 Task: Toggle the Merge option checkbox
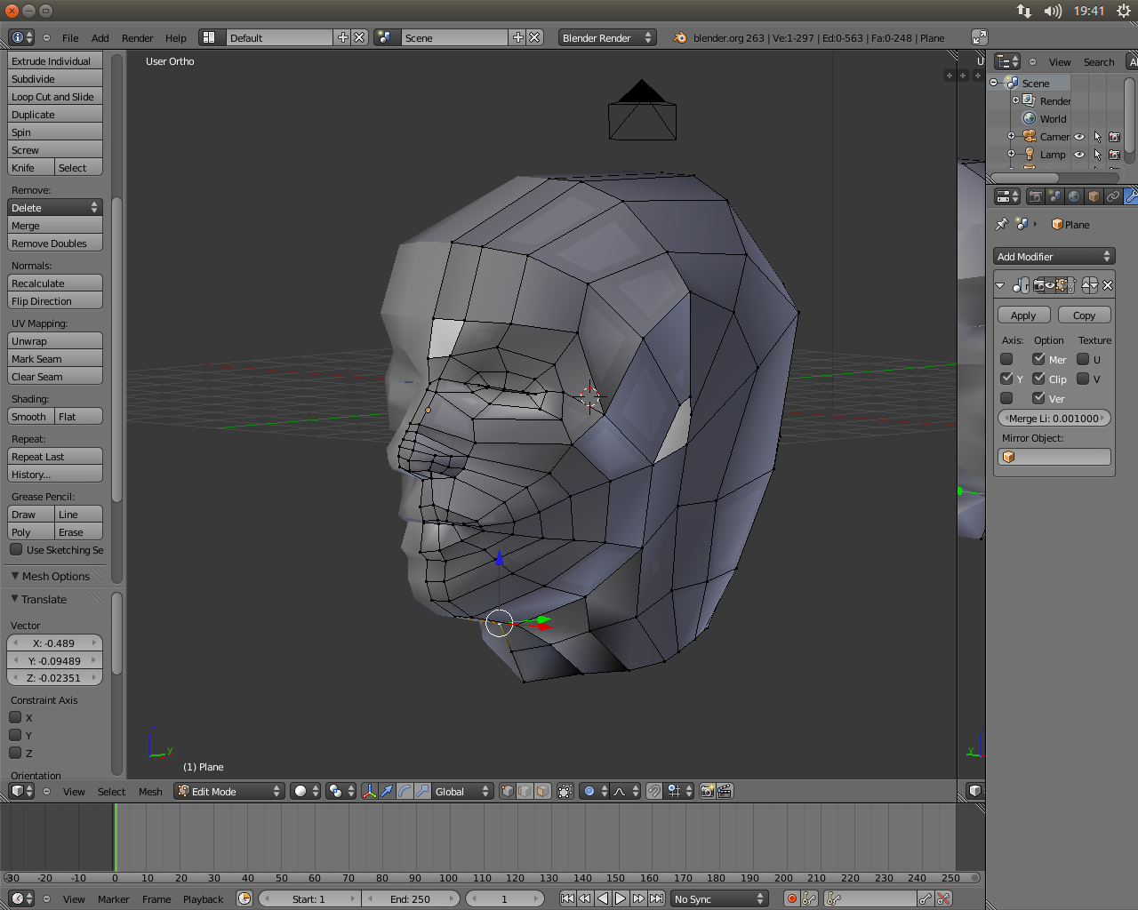pyautogui.click(x=1038, y=359)
